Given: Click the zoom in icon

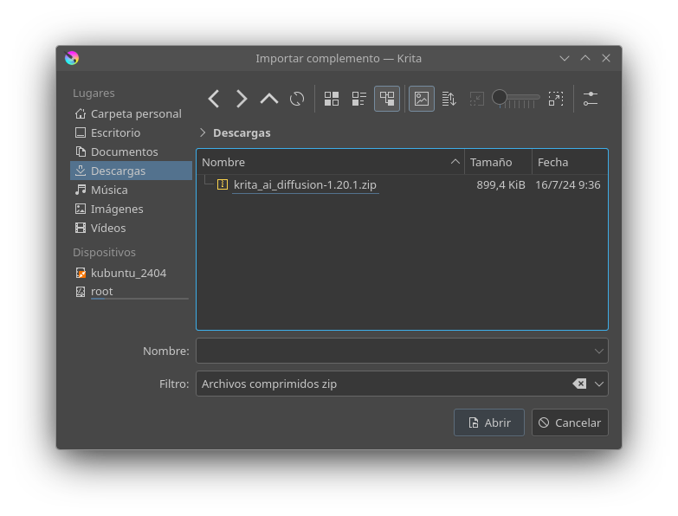Looking at the screenshot, I should [x=556, y=99].
